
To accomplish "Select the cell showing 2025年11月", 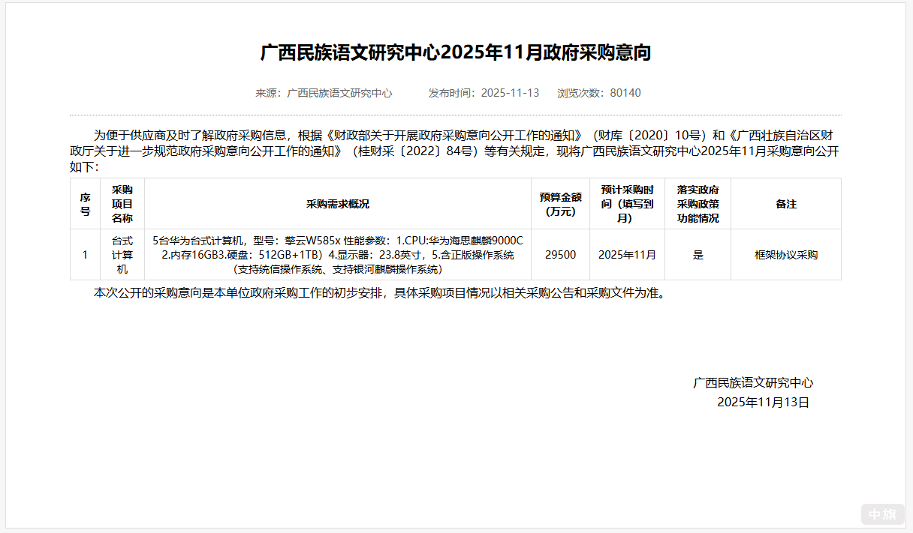I will pyautogui.click(x=628, y=254).
